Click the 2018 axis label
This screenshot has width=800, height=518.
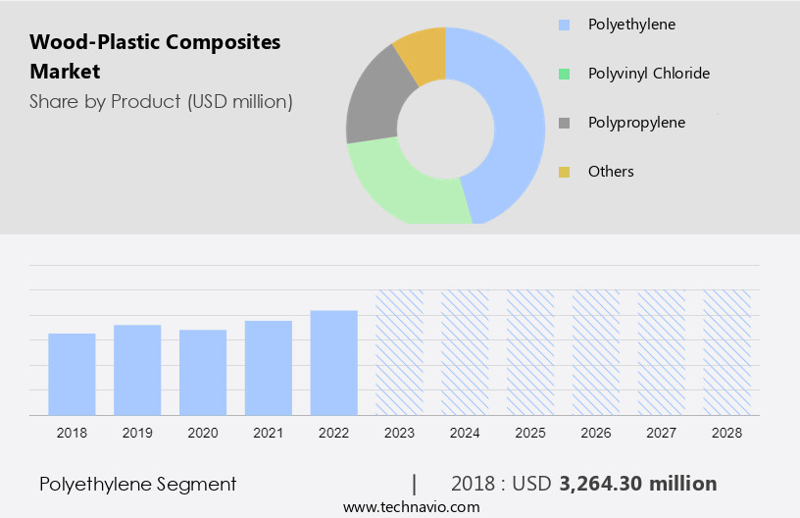[72, 433]
